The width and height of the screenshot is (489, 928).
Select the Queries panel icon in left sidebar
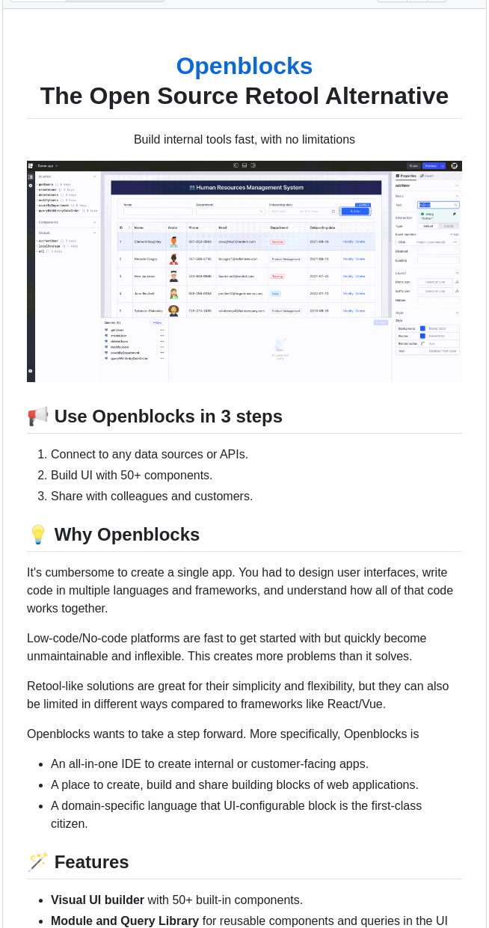(x=30, y=175)
